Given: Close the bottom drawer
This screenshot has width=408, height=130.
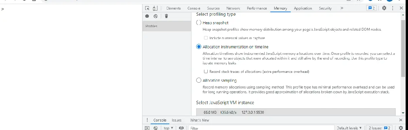Looking at the screenshot, I should click(x=401, y=120).
